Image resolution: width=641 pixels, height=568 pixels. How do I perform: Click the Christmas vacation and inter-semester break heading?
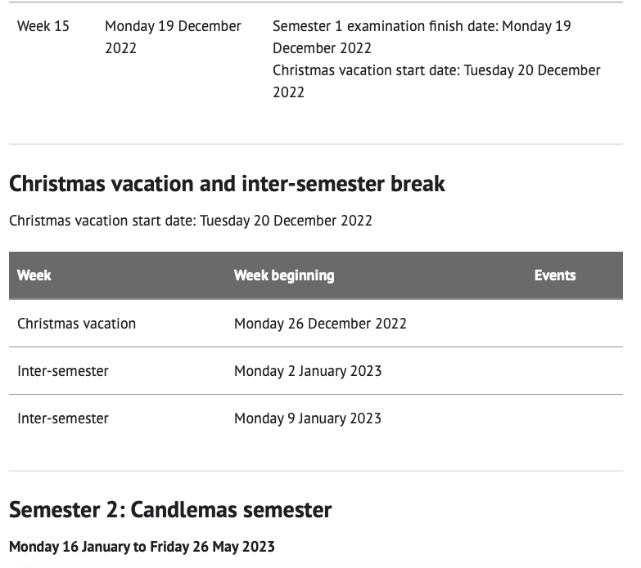pyautogui.click(x=227, y=183)
